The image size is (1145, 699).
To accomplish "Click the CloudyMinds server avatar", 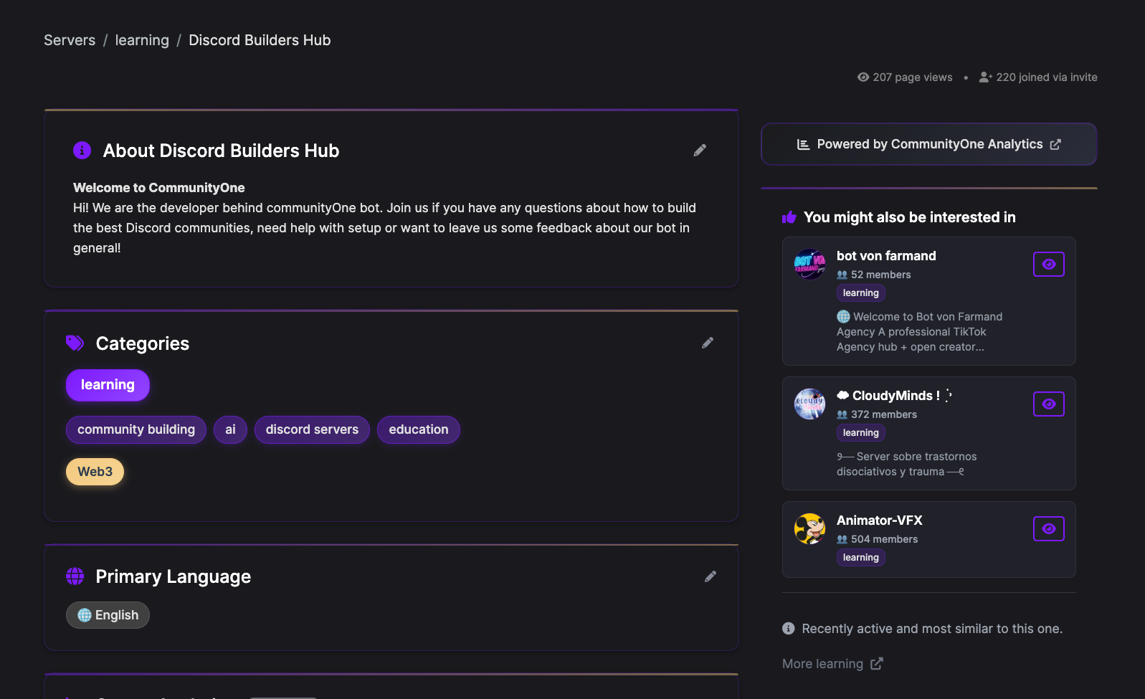I will coord(809,404).
